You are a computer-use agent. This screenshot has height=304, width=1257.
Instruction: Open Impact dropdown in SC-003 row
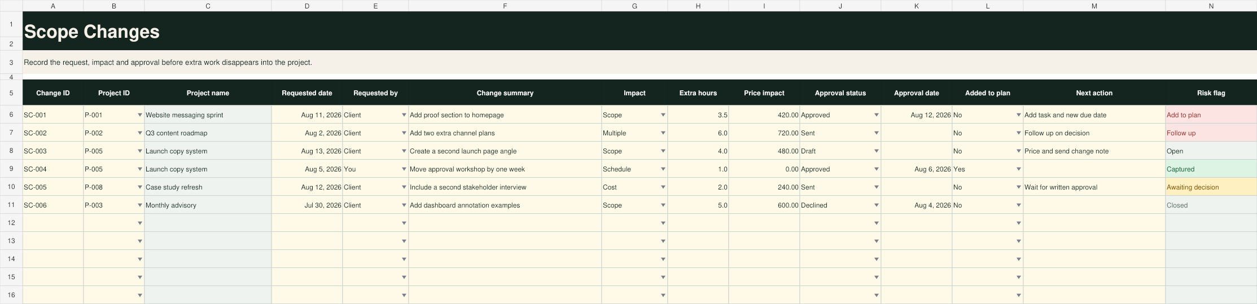pos(663,151)
